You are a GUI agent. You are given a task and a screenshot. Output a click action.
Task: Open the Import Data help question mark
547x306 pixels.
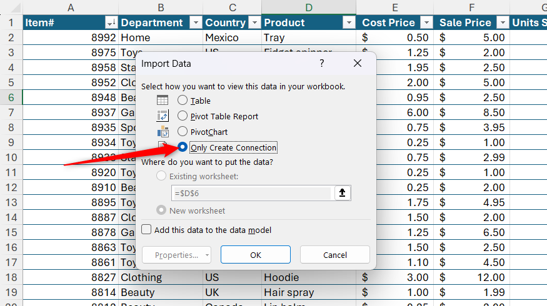click(x=322, y=63)
